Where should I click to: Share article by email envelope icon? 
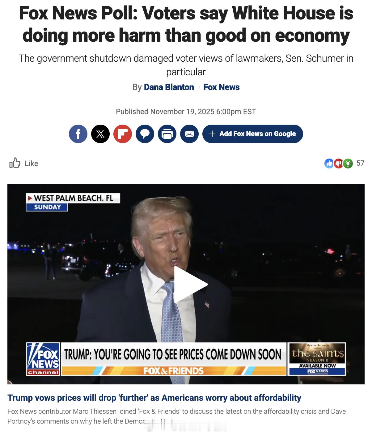click(x=189, y=134)
